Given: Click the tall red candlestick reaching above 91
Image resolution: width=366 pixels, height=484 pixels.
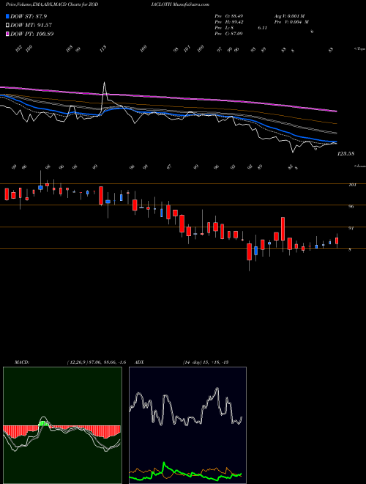Looking at the screenshot, I should click(283, 229).
